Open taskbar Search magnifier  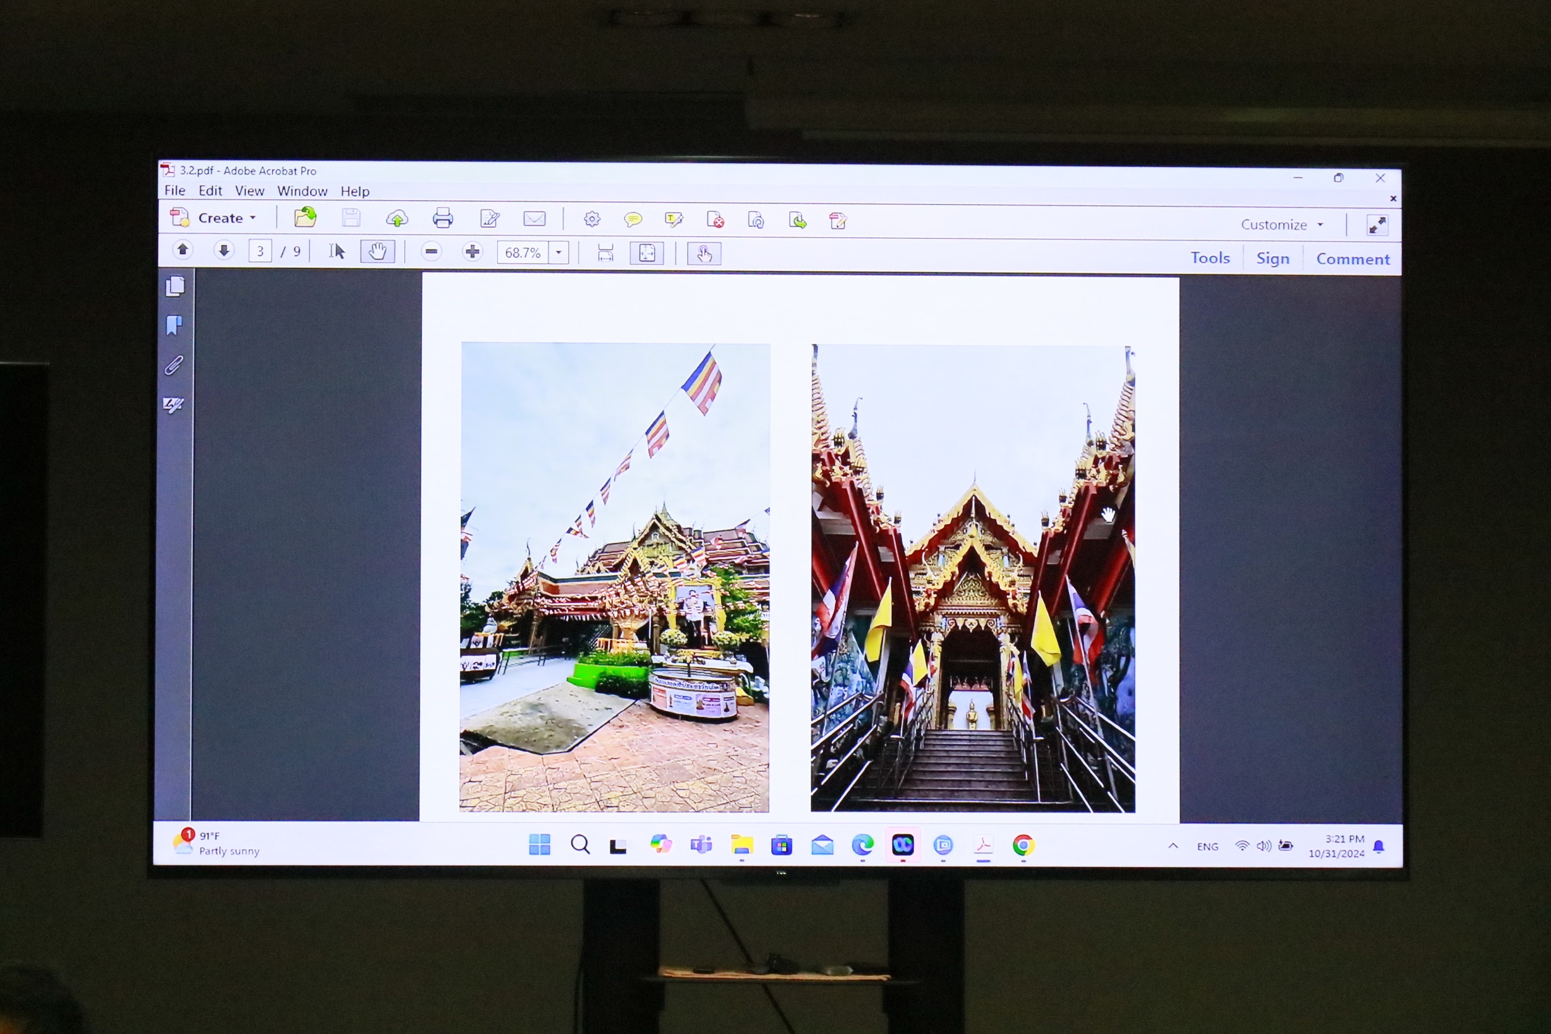click(579, 844)
